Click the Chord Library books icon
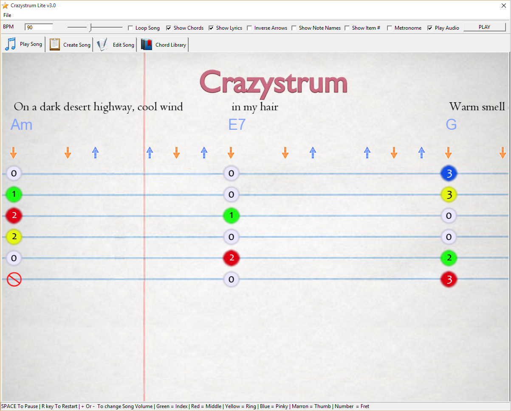This screenshot has width=511, height=411. click(x=147, y=45)
